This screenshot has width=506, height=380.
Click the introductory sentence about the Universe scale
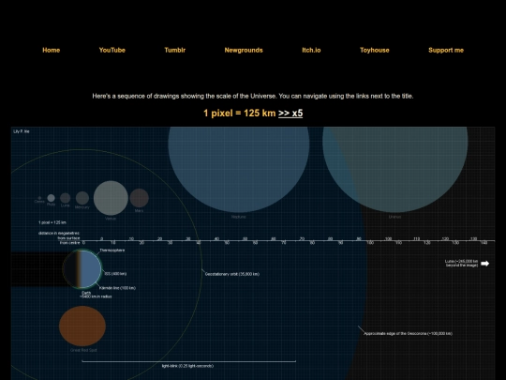[253, 96]
